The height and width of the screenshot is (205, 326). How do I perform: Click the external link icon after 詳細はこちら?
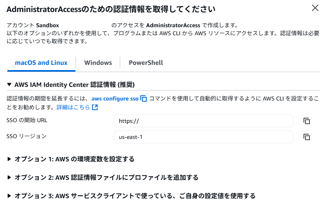(x=95, y=107)
